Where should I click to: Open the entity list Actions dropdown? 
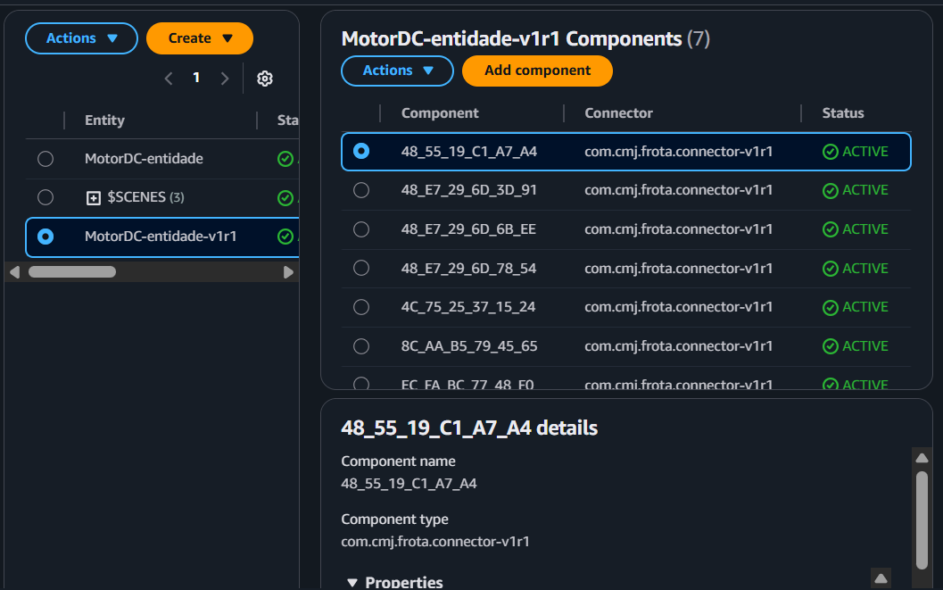[x=82, y=38]
